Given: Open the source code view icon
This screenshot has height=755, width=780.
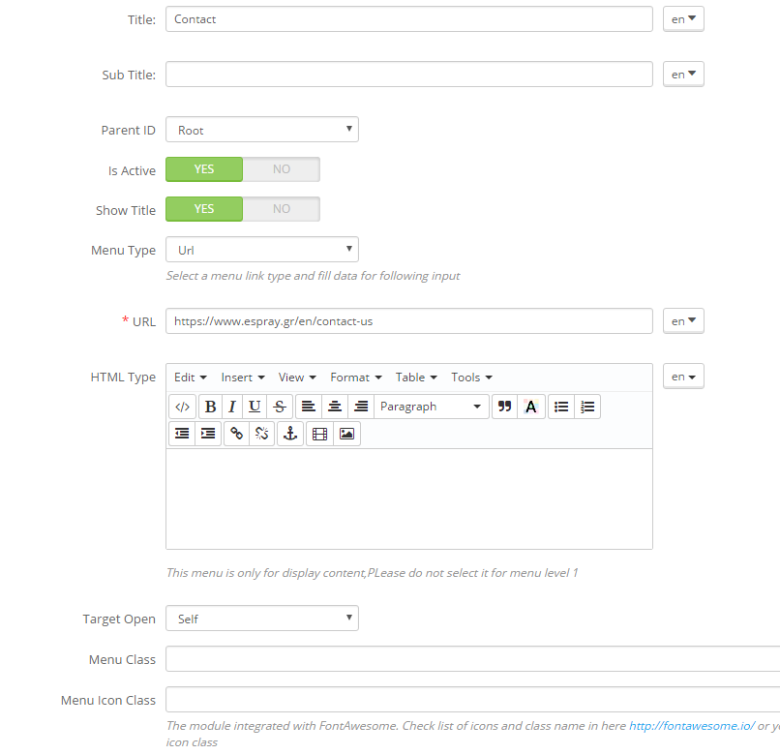Looking at the screenshot, I should [183, 407].
